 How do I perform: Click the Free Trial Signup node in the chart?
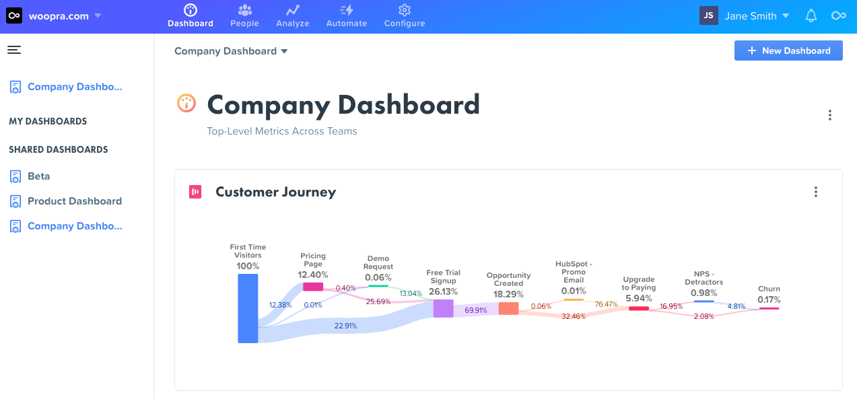[442, 308]
